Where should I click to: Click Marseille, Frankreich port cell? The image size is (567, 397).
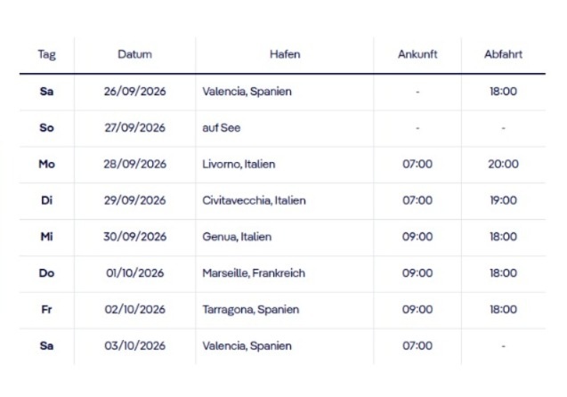point(254,273)
